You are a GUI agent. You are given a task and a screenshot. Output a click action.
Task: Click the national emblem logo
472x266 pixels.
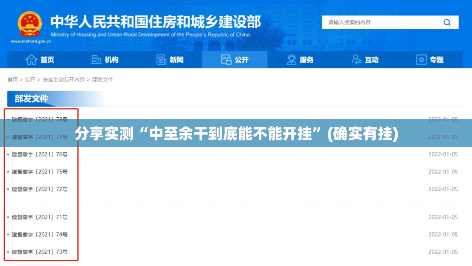pyautogui.click(x=30, y=24)
